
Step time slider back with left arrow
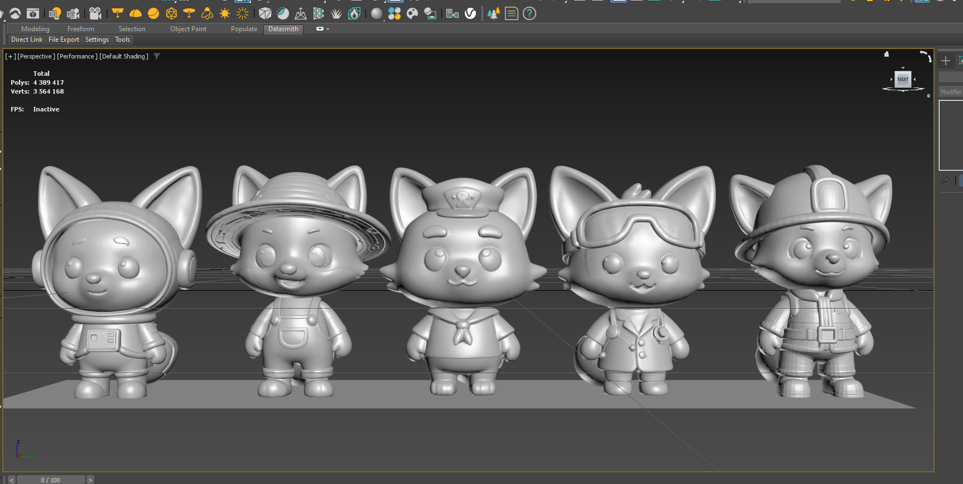pos(11,480)
